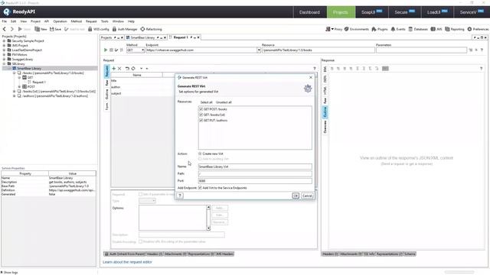Image resolution: width=490 pixels, height=275 pixels.
Task: Open Learn about the request editor link
Action: [x=127, y=262]
